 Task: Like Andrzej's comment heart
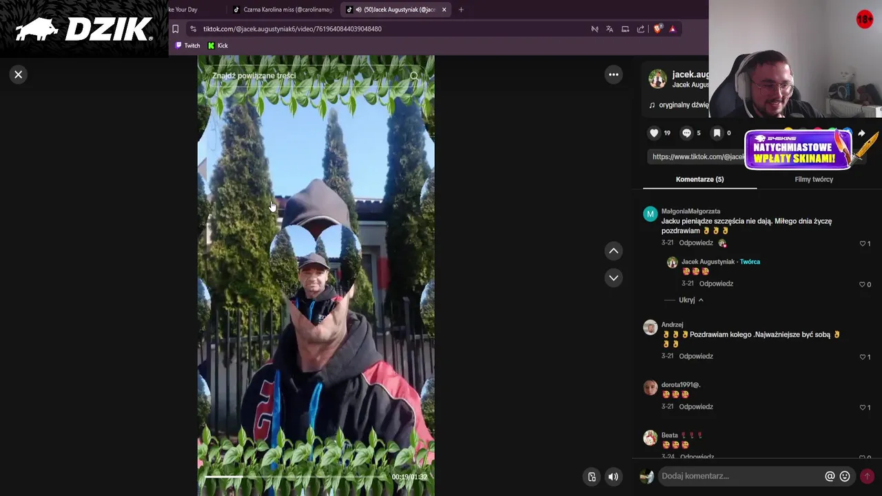(x=863, y=357)
